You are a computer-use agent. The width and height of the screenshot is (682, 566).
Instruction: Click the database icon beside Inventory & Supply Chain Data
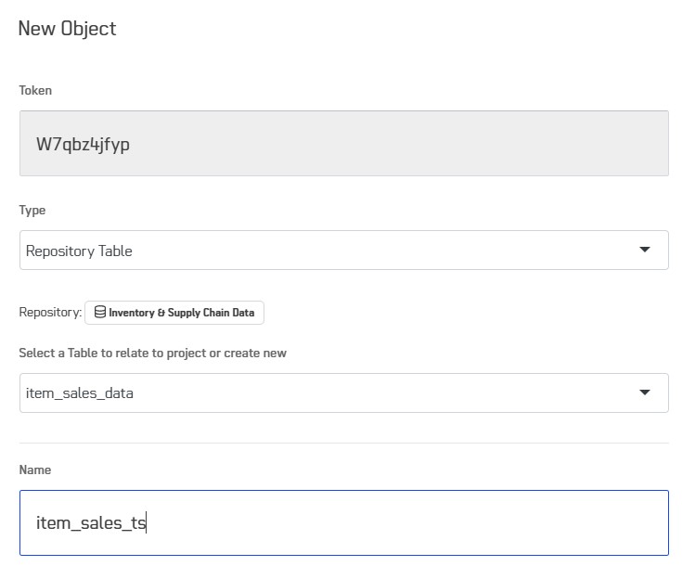100,312
